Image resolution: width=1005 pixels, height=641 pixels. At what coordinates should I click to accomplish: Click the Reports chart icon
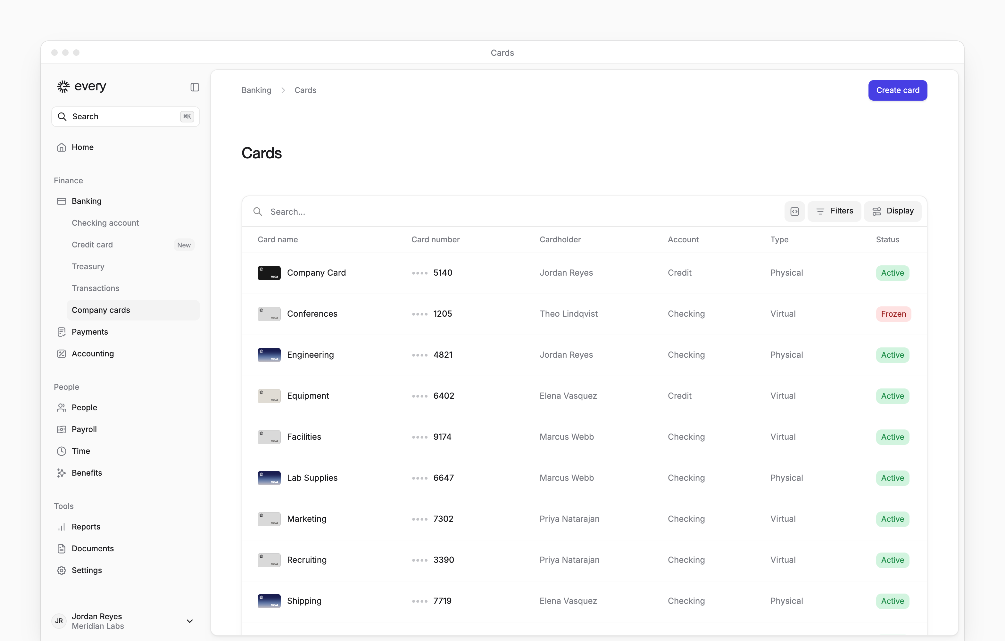[x=61, y=527]
